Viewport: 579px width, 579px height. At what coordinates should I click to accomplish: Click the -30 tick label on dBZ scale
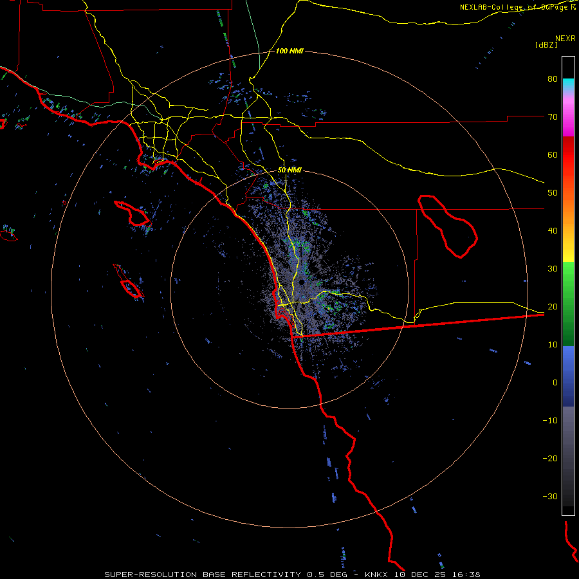(550, 497)
